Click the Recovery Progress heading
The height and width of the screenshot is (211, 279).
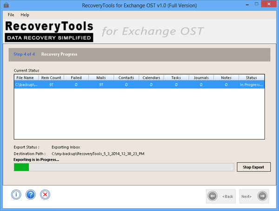(60, 54)
